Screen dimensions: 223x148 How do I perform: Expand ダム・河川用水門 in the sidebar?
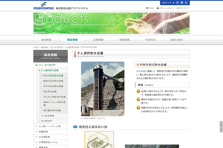51,65
